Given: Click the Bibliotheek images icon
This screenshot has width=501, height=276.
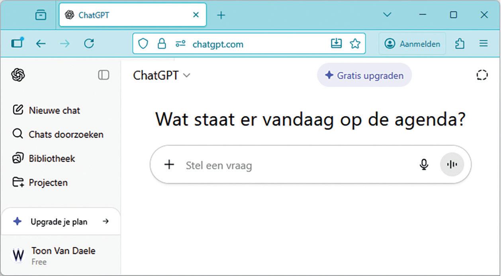Looking at the screenshot, I should coord(18,158).
